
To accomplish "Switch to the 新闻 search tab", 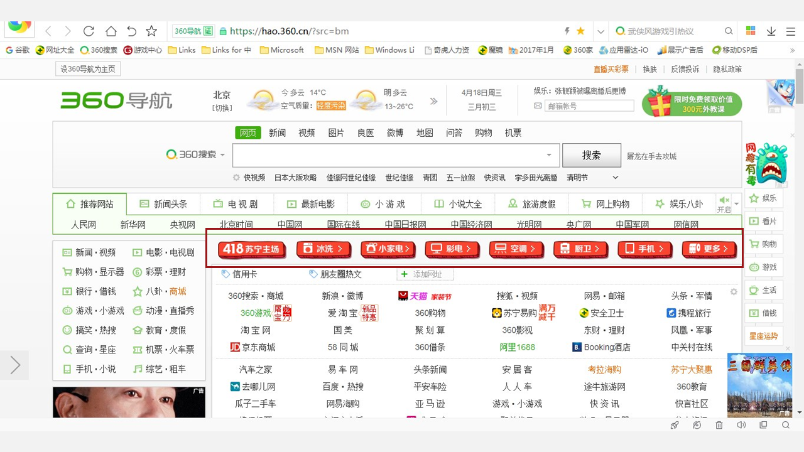I will coord(277,132).
